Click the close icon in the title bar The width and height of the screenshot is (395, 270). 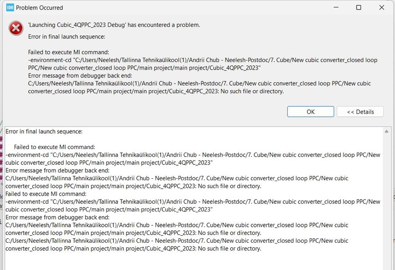click(x=381, y=7)
